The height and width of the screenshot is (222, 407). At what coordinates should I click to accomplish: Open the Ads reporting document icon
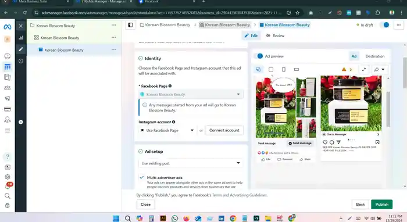tap(7, 77)
